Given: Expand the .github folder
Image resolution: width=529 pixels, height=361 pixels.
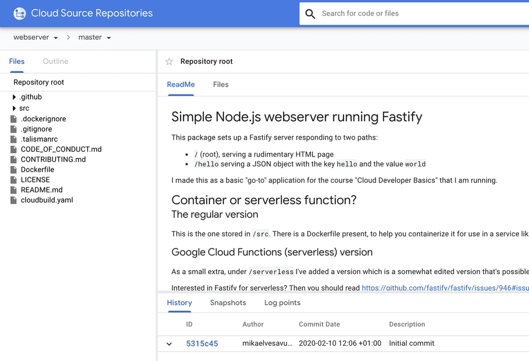Looking at the screenshot, I should 13,97.
